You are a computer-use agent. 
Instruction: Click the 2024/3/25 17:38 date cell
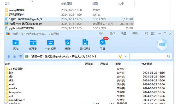72,10
